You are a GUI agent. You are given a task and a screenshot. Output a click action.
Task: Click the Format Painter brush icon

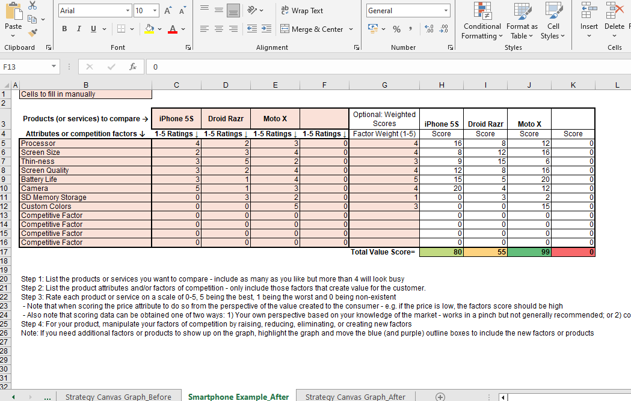click(x=32, y=32)
